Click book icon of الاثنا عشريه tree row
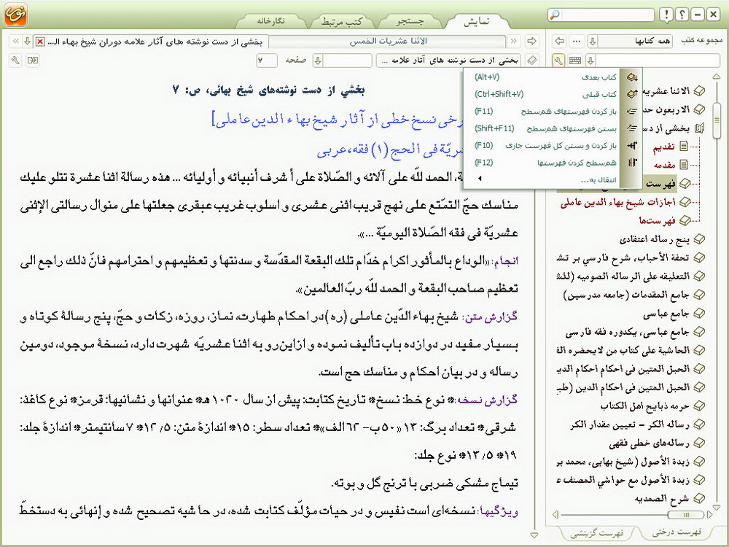 pyautogui.click(x=699, y=90)
